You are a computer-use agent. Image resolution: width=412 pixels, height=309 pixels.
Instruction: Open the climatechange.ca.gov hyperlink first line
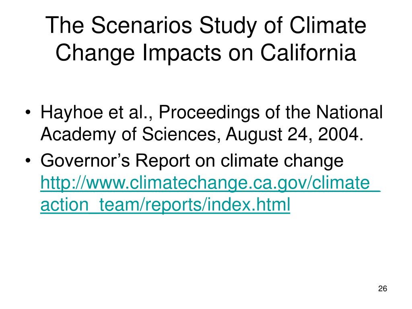coord(210,183)
